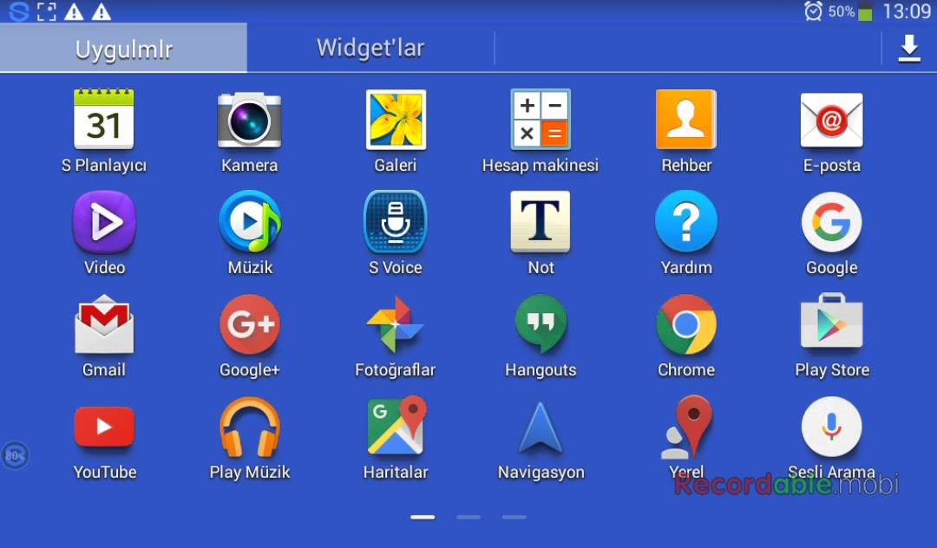Tap the 13:09 clock in status bar

(907, 11)
